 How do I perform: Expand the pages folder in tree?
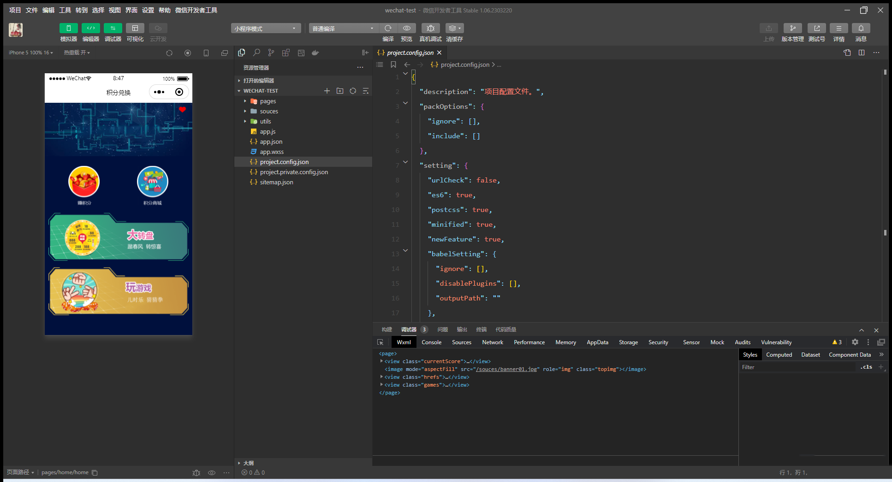268,101
